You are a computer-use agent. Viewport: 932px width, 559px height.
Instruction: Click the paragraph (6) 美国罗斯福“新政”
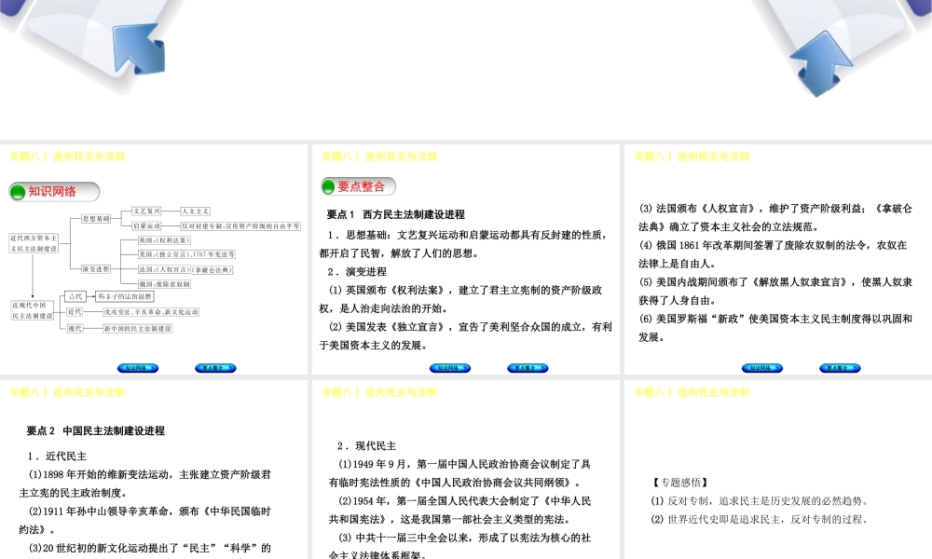coord(775,328)
